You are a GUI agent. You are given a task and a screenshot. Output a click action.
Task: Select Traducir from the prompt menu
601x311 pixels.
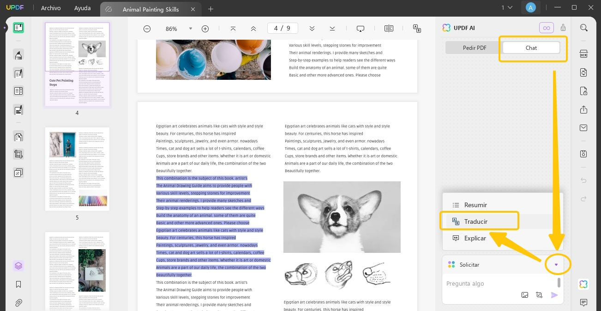tap(476, 221)
